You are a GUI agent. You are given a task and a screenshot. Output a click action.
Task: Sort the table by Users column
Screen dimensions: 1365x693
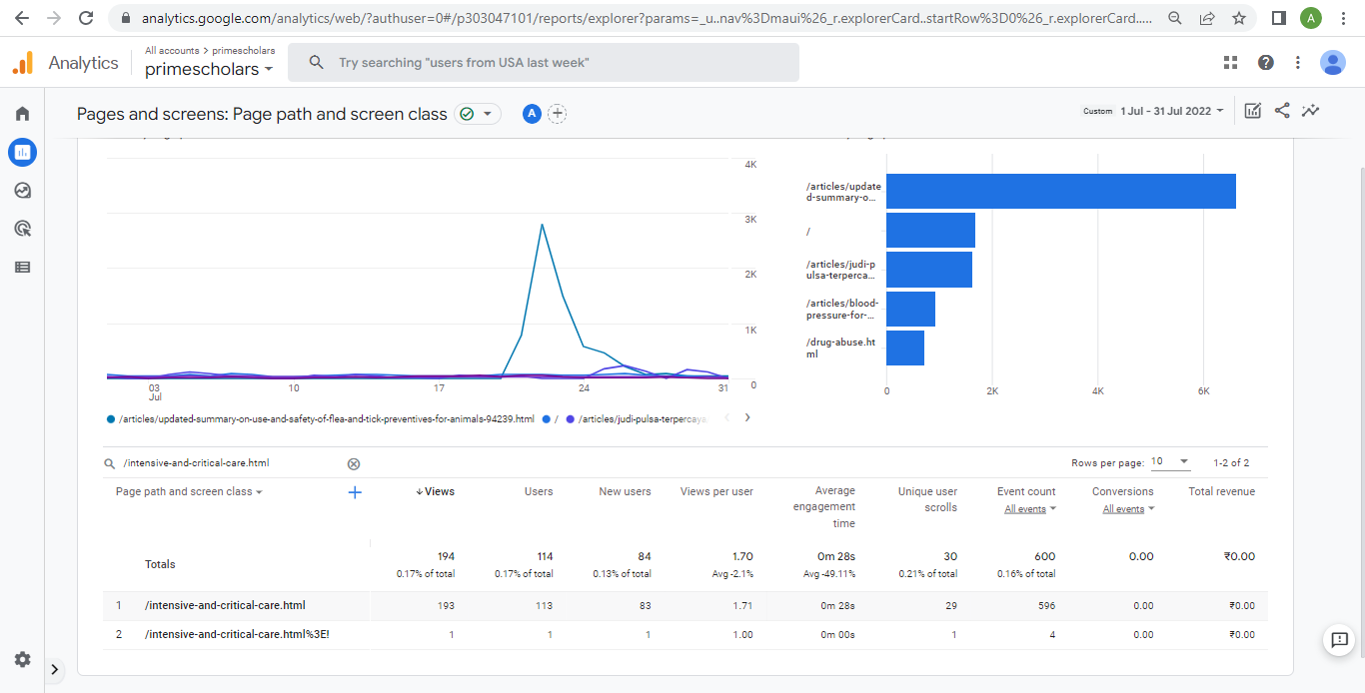(539, 491)
